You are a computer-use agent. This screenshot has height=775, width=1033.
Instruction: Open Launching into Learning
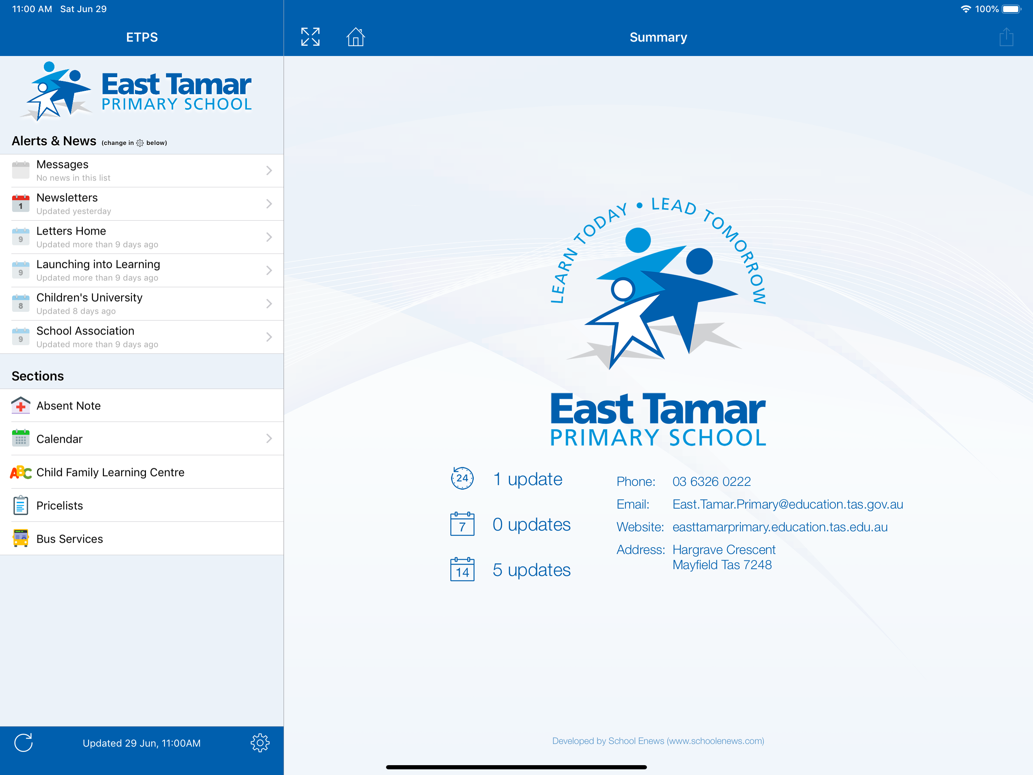tap(141, 270)
